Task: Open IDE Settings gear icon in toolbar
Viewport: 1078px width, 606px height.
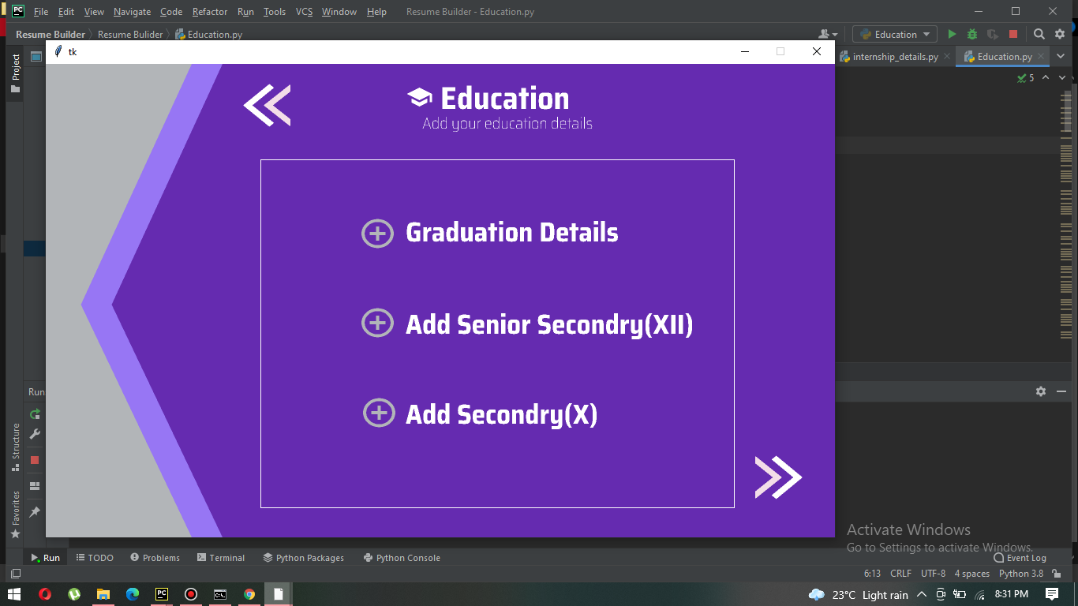Action: click(x=1060, y=34)
